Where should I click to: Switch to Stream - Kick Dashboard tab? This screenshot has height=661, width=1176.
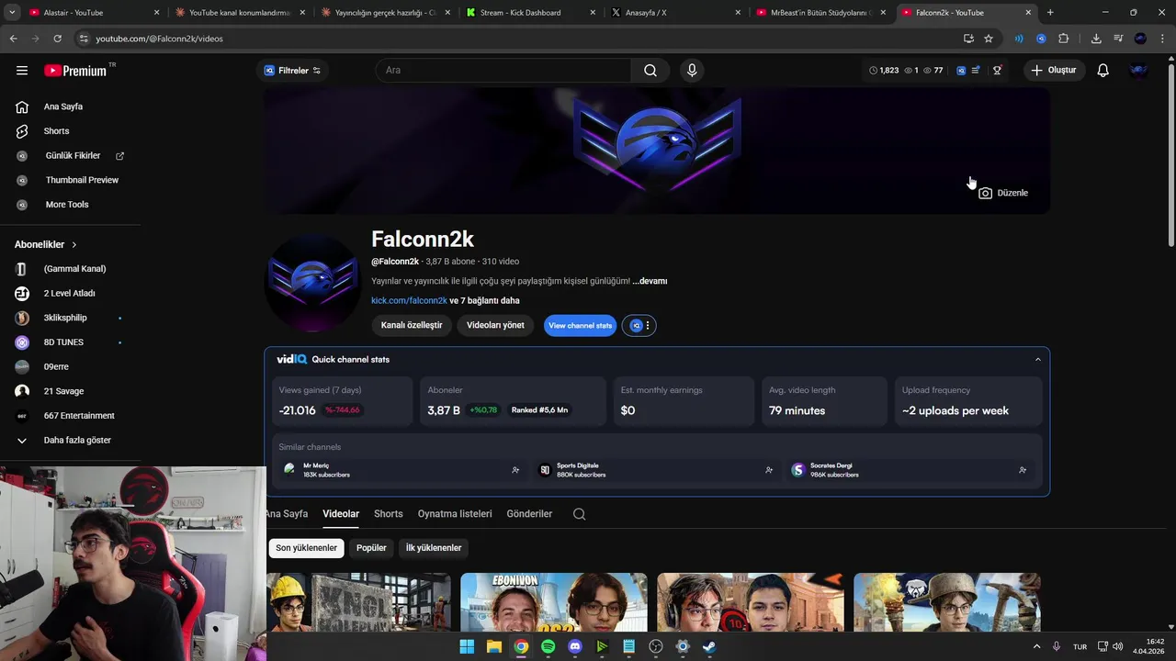click(x=533, y=13)
